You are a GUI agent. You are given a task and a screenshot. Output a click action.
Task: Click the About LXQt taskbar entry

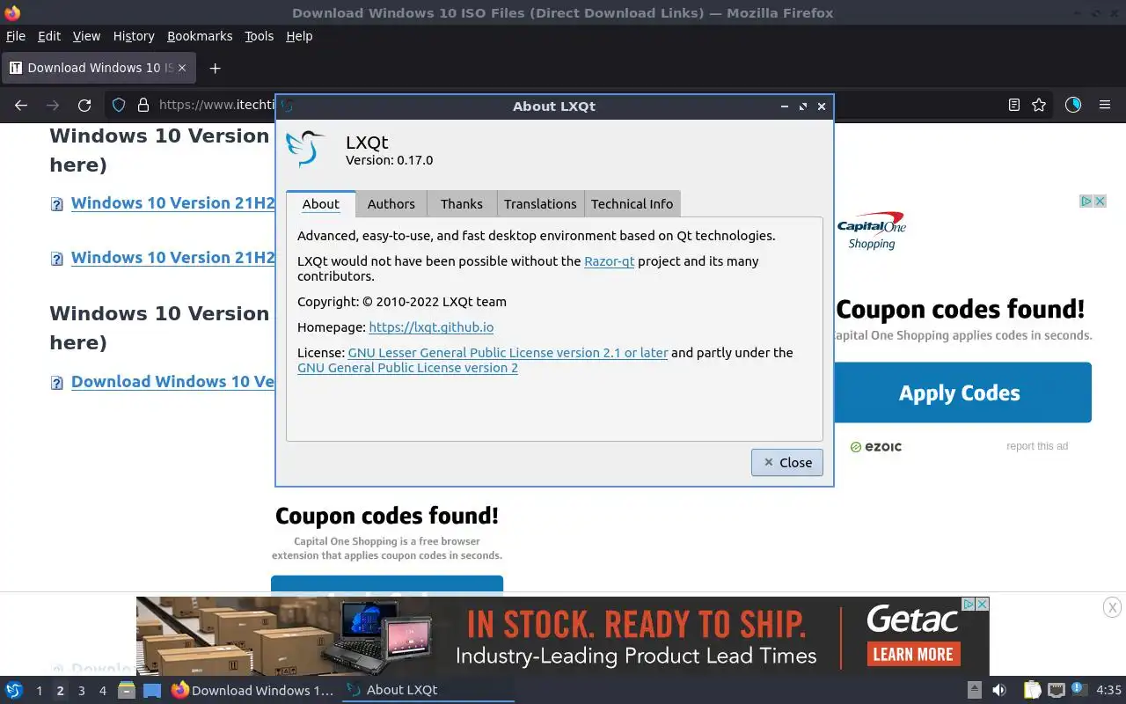428,690
